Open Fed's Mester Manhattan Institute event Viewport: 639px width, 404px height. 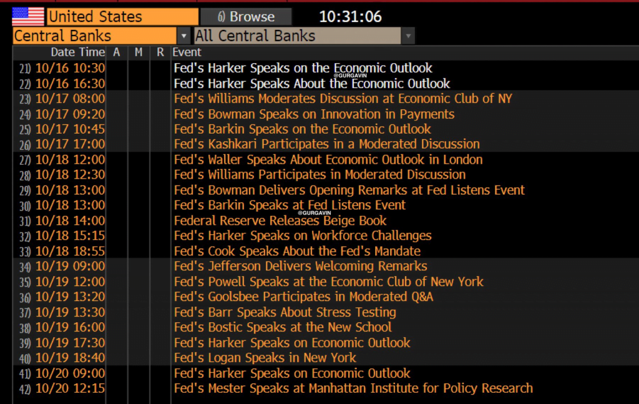pyautogui.click(x=353, y=388)
